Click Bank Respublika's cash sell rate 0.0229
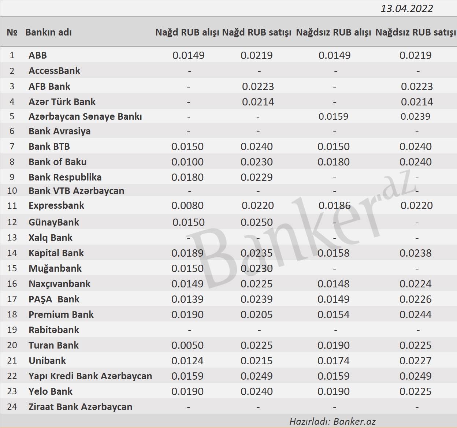The width and height of the screenshot is (457, 428). [257, 177]
